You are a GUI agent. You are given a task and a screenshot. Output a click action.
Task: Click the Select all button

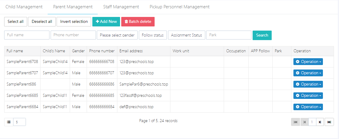[x=15, y=22]
